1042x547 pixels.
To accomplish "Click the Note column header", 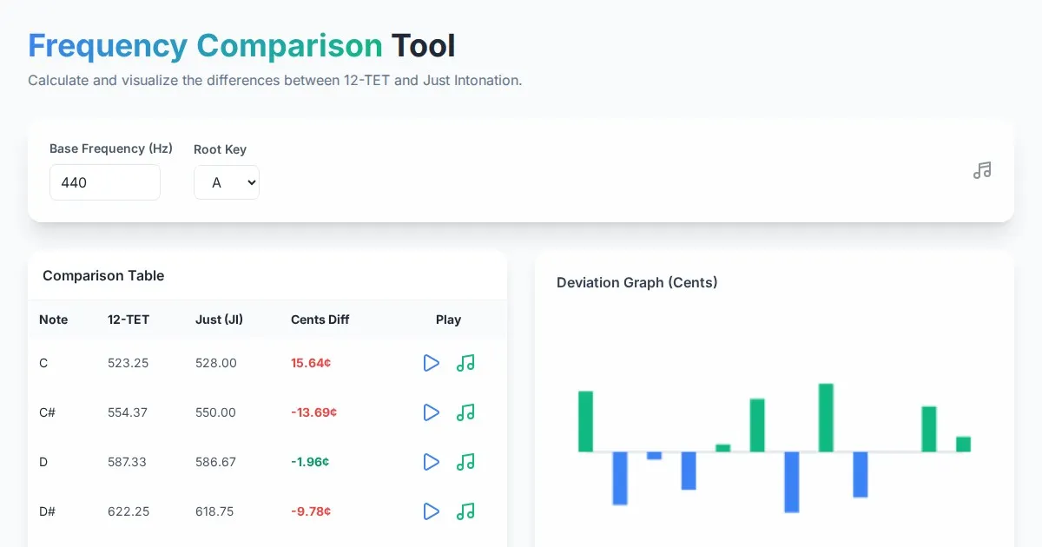I will (x=53, y=320).
